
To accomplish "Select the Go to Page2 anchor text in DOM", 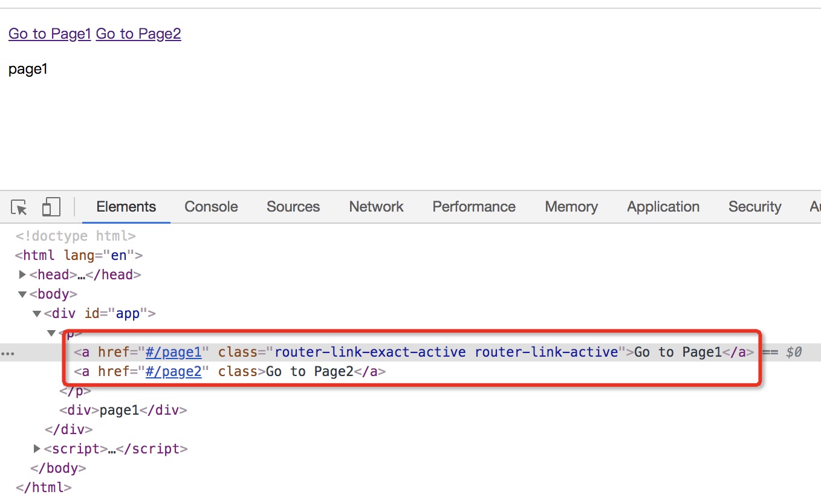I will 310,371.
